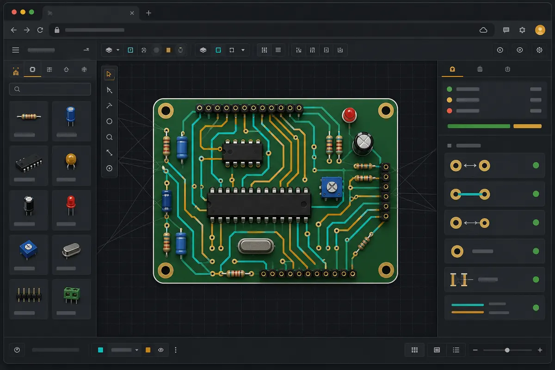The width and height of the screenshot is (555, 370).
Task: Click the circular status icon in bottom-left bar
Action: coord(17,350)
